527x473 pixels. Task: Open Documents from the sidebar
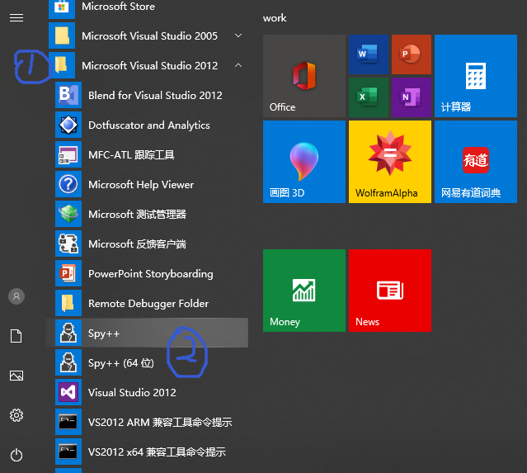tap(16, 336)
